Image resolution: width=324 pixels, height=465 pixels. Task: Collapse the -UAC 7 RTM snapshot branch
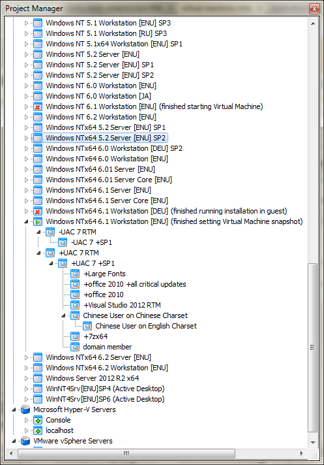(38, 232)
